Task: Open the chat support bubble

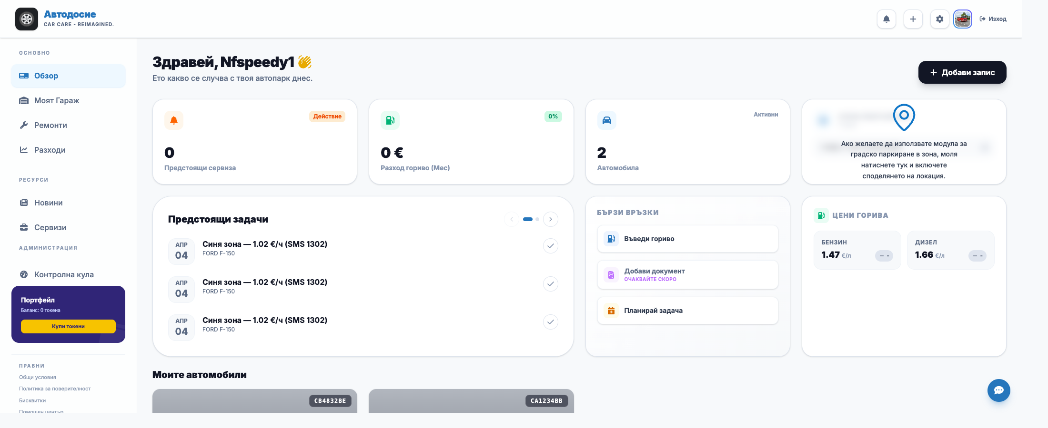Action: pyautogui.click(x=999, y=390)
